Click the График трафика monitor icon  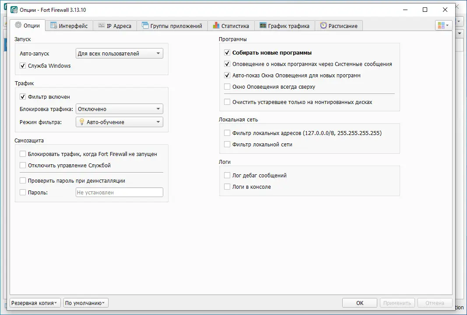pos(263,26)
